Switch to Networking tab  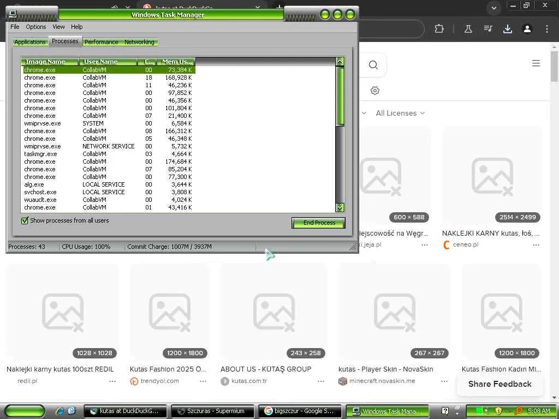point(139,42)
